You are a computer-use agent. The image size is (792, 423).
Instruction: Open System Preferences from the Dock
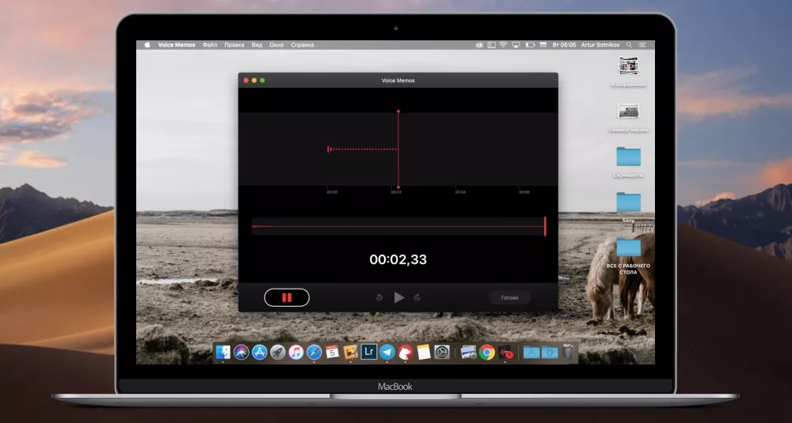pos(441,352)
